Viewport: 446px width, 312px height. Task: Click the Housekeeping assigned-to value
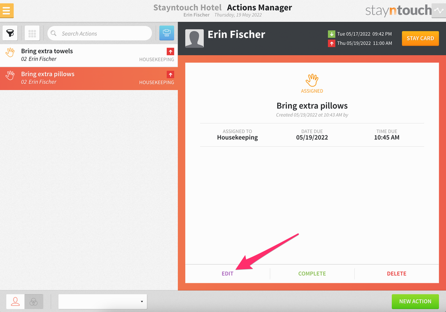coord(238,137)
